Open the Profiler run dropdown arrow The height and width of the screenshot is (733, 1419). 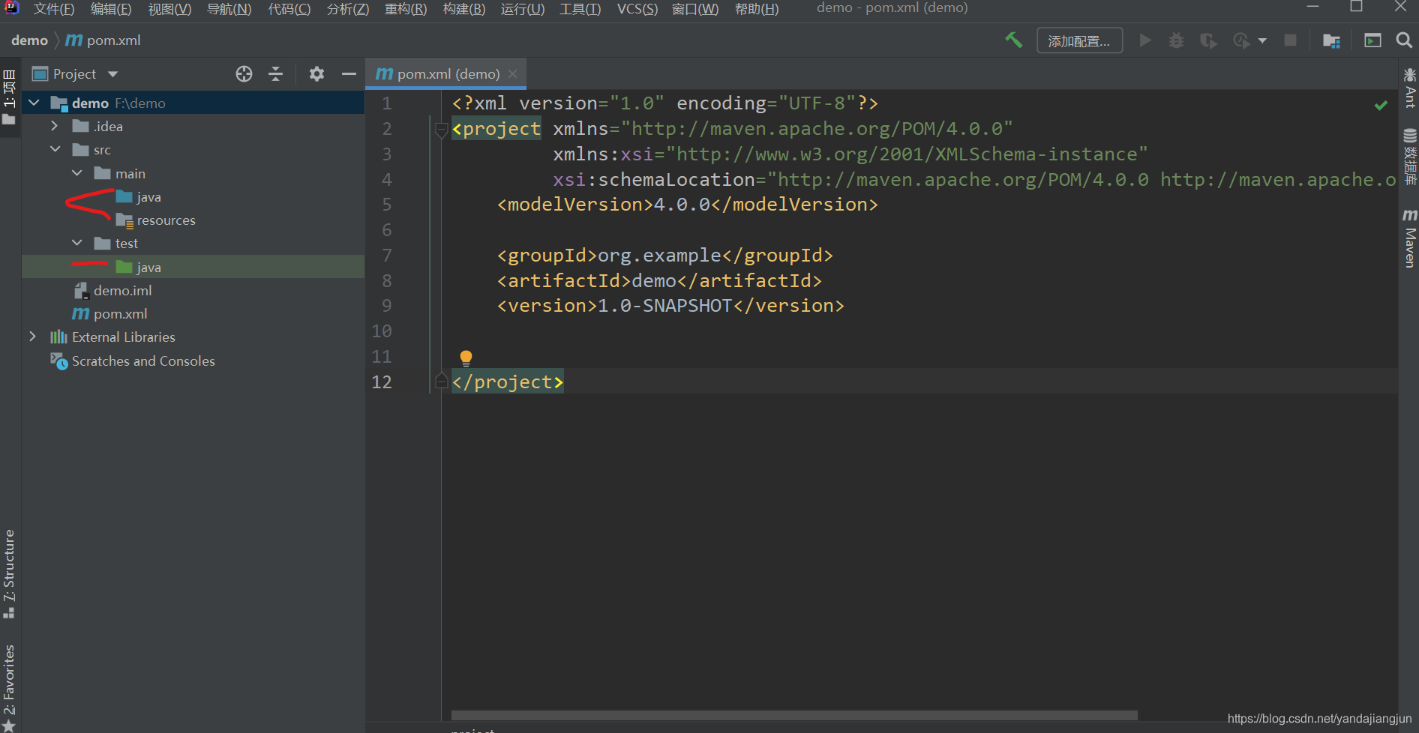coord(1262,40)
